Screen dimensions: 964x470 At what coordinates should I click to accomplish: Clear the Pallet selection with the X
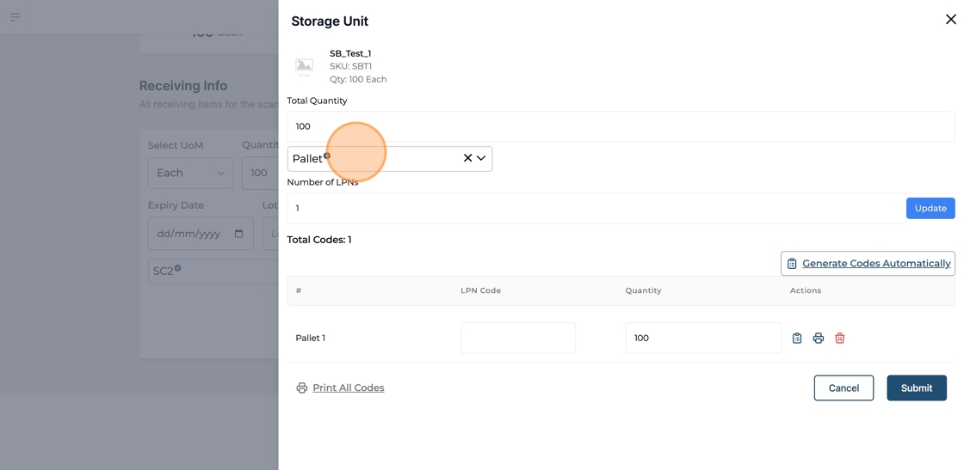[x=467, y=158]
